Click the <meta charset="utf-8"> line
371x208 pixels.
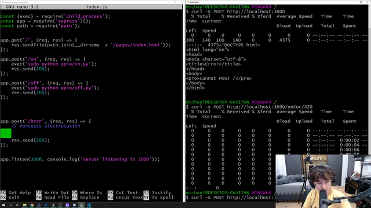pyautogui.click(x=216, y=59)
